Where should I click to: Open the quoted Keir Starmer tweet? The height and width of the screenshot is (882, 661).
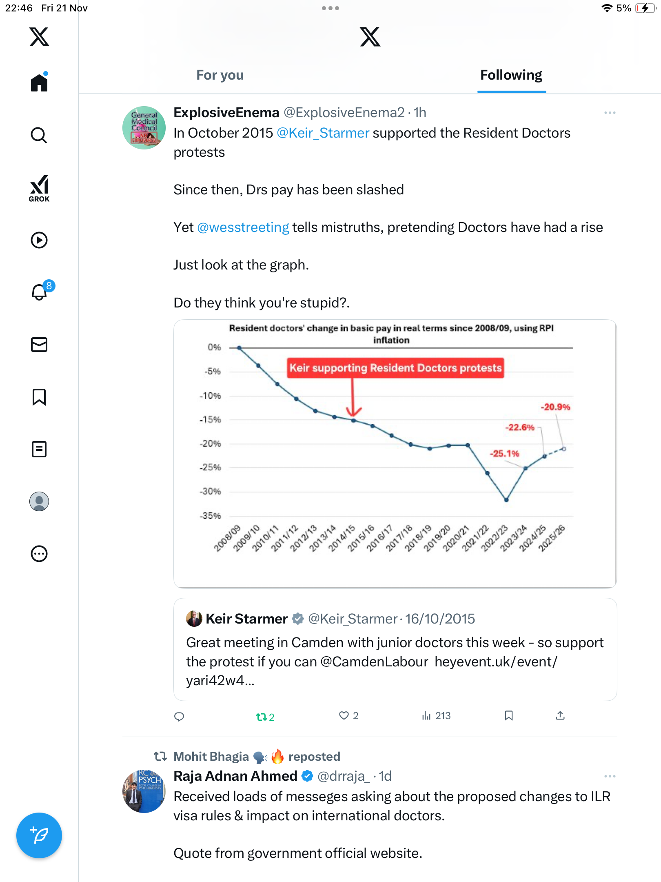[395, 649]
